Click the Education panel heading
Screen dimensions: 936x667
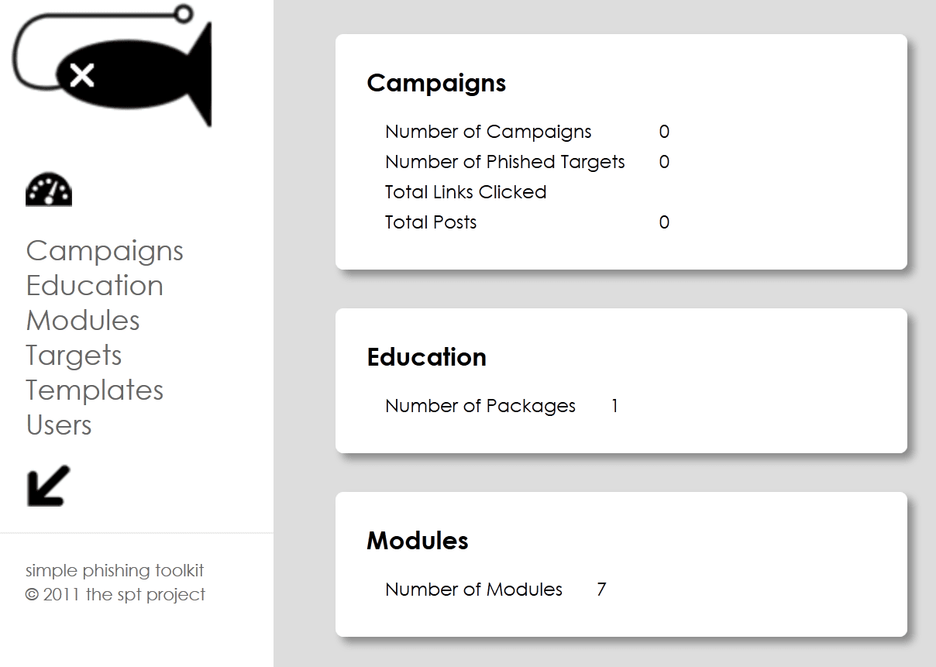(x=427, y=357)
